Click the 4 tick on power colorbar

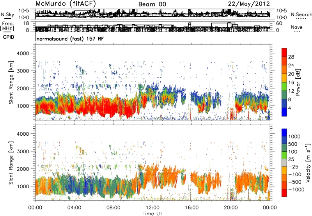289,108
